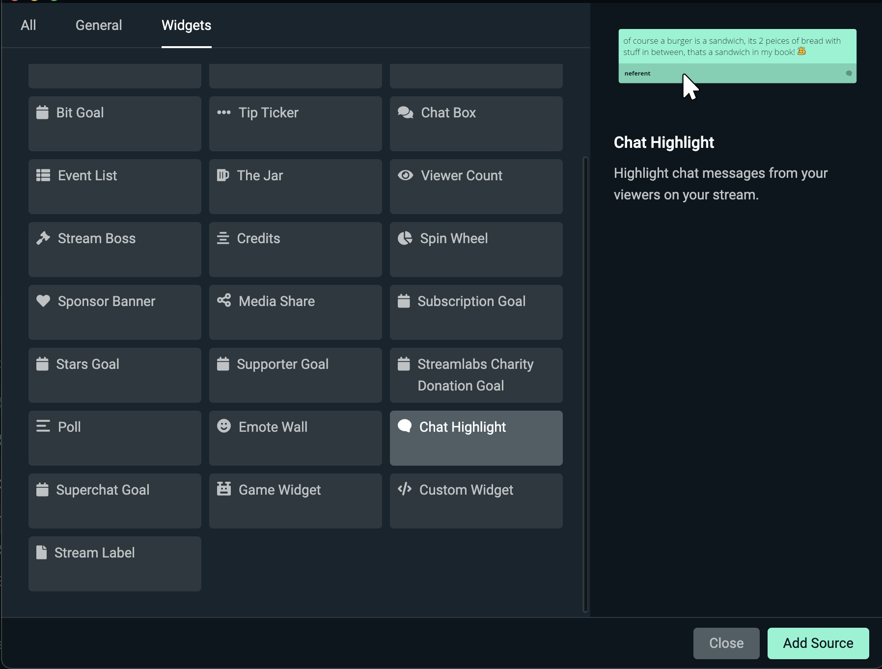Select the Event List widget
The image size is (882, 669).
pyautogui.click(x=114, y=186)
